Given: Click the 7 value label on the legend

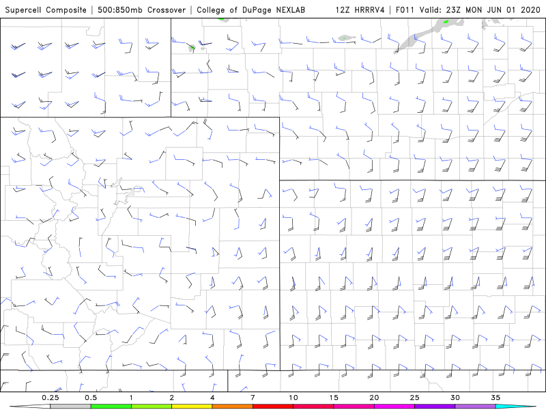Looking at the screenshot, I should click(253, 398).
